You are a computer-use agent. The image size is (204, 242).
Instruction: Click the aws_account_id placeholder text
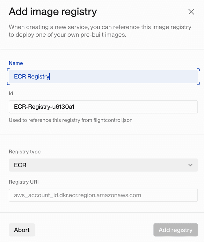pyautogui.click(x=77, y=195)
